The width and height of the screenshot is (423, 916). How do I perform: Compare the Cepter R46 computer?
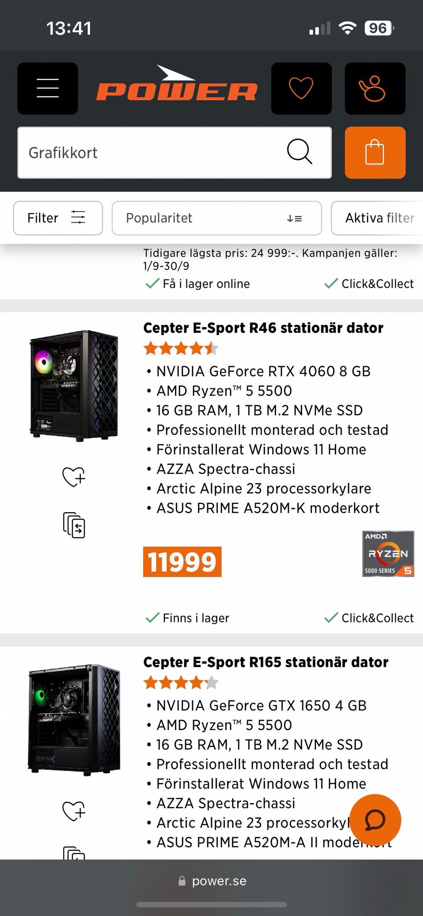coord(74,525)
